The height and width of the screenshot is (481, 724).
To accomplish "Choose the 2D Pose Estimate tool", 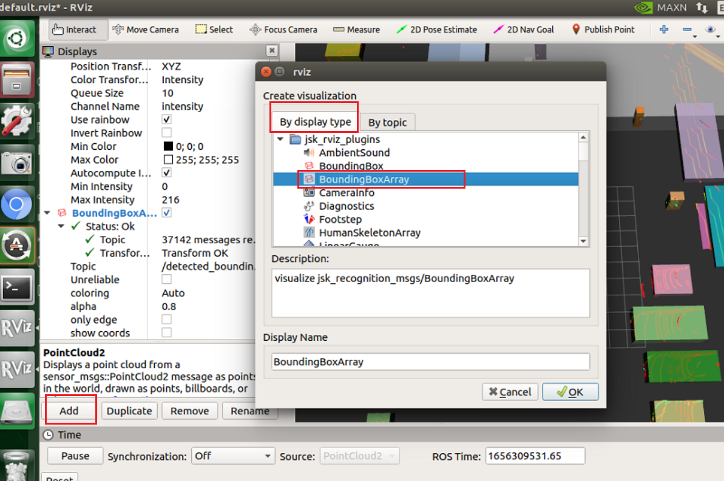I will (x=437, y=29).
